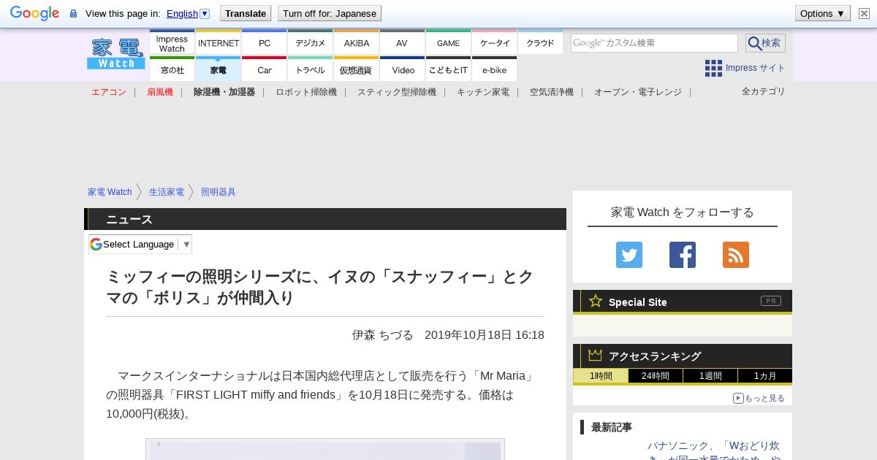Go to 家電 Watch breadcrumb
877x460 pixels.
click(110, 192)
